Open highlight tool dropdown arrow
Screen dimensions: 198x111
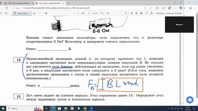coord(10,13)
